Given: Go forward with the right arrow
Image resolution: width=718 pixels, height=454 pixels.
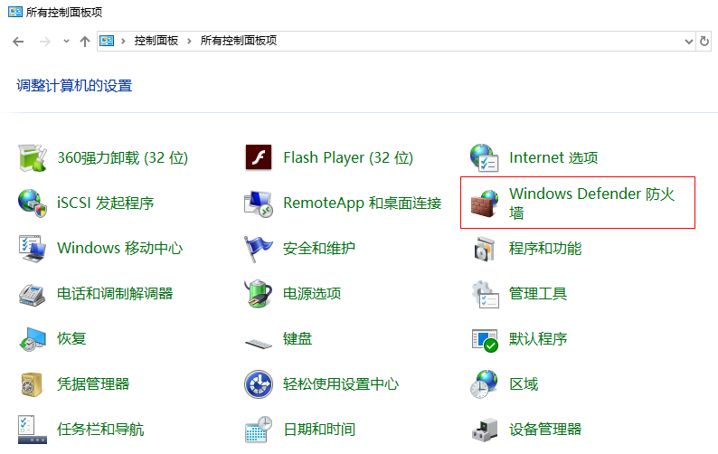Looking at the screenshot, I should coord(45,42).
